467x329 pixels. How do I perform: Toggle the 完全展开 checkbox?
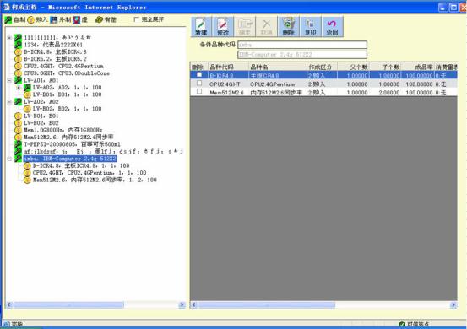[137, 19]
